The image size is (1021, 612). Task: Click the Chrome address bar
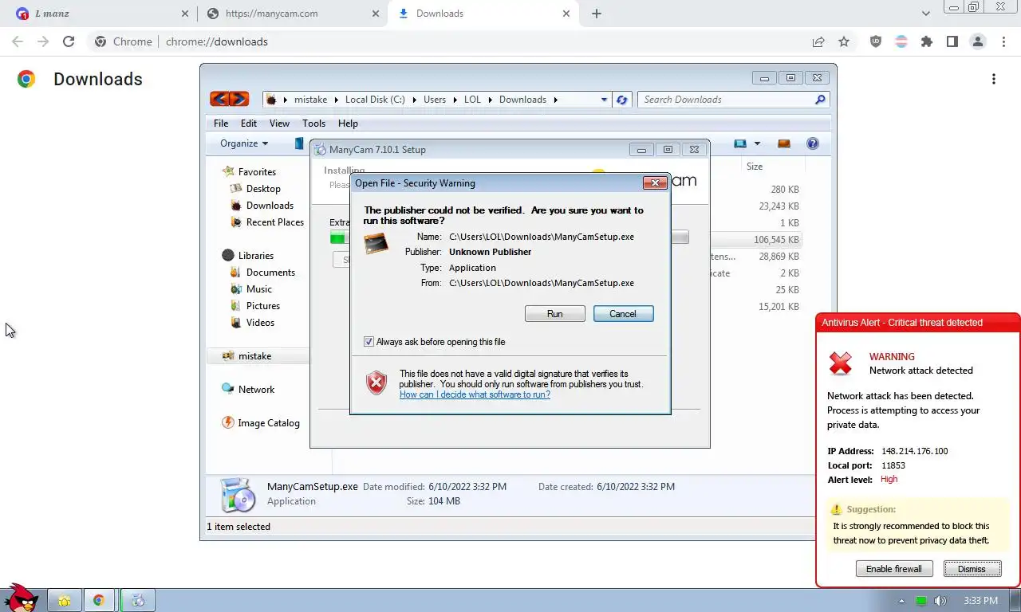pyautogui.click(x=447, y=41)
